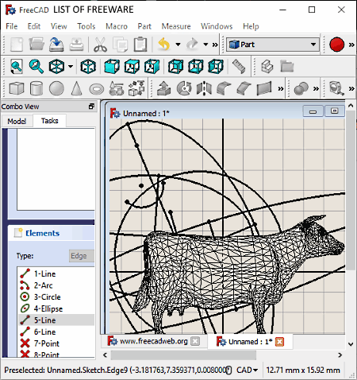
Task: Revolve a selected shape
Action: click(184, 88)
